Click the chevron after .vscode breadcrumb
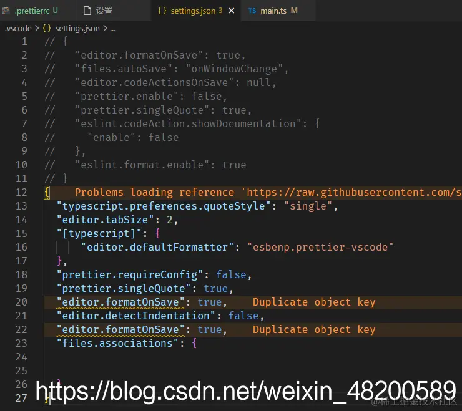Image resolution: width=462 pixels, height=411 pixels. [37, 28]
